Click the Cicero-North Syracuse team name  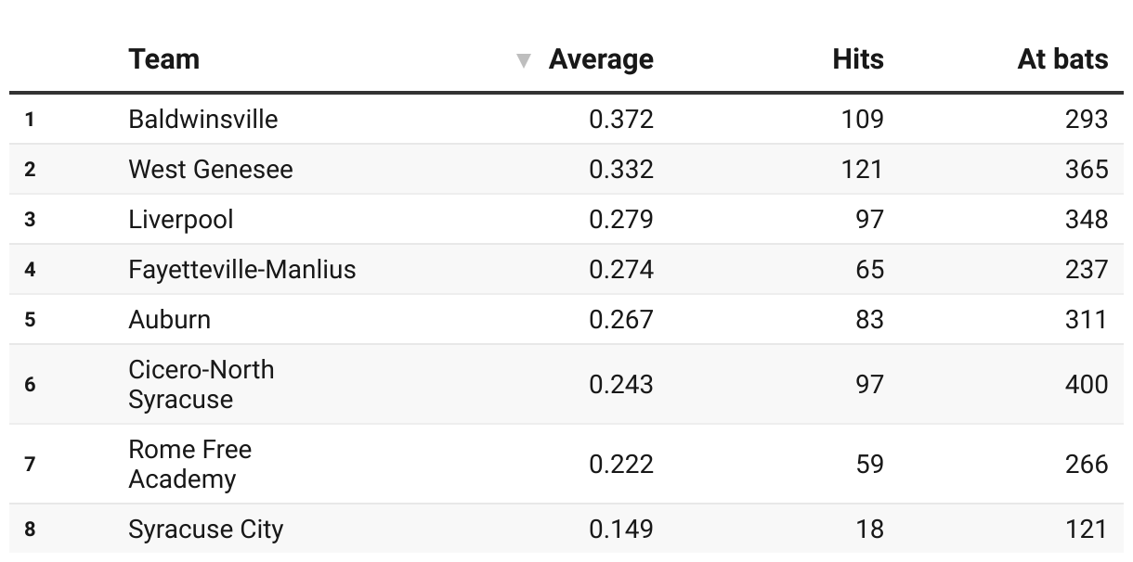(x=202, y=384)
